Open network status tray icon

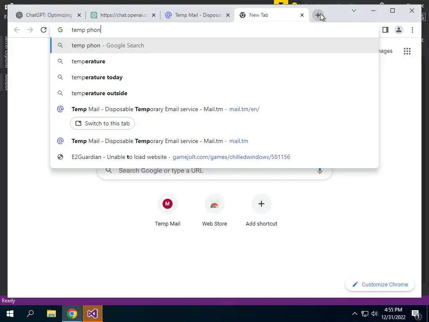(365, 314)
